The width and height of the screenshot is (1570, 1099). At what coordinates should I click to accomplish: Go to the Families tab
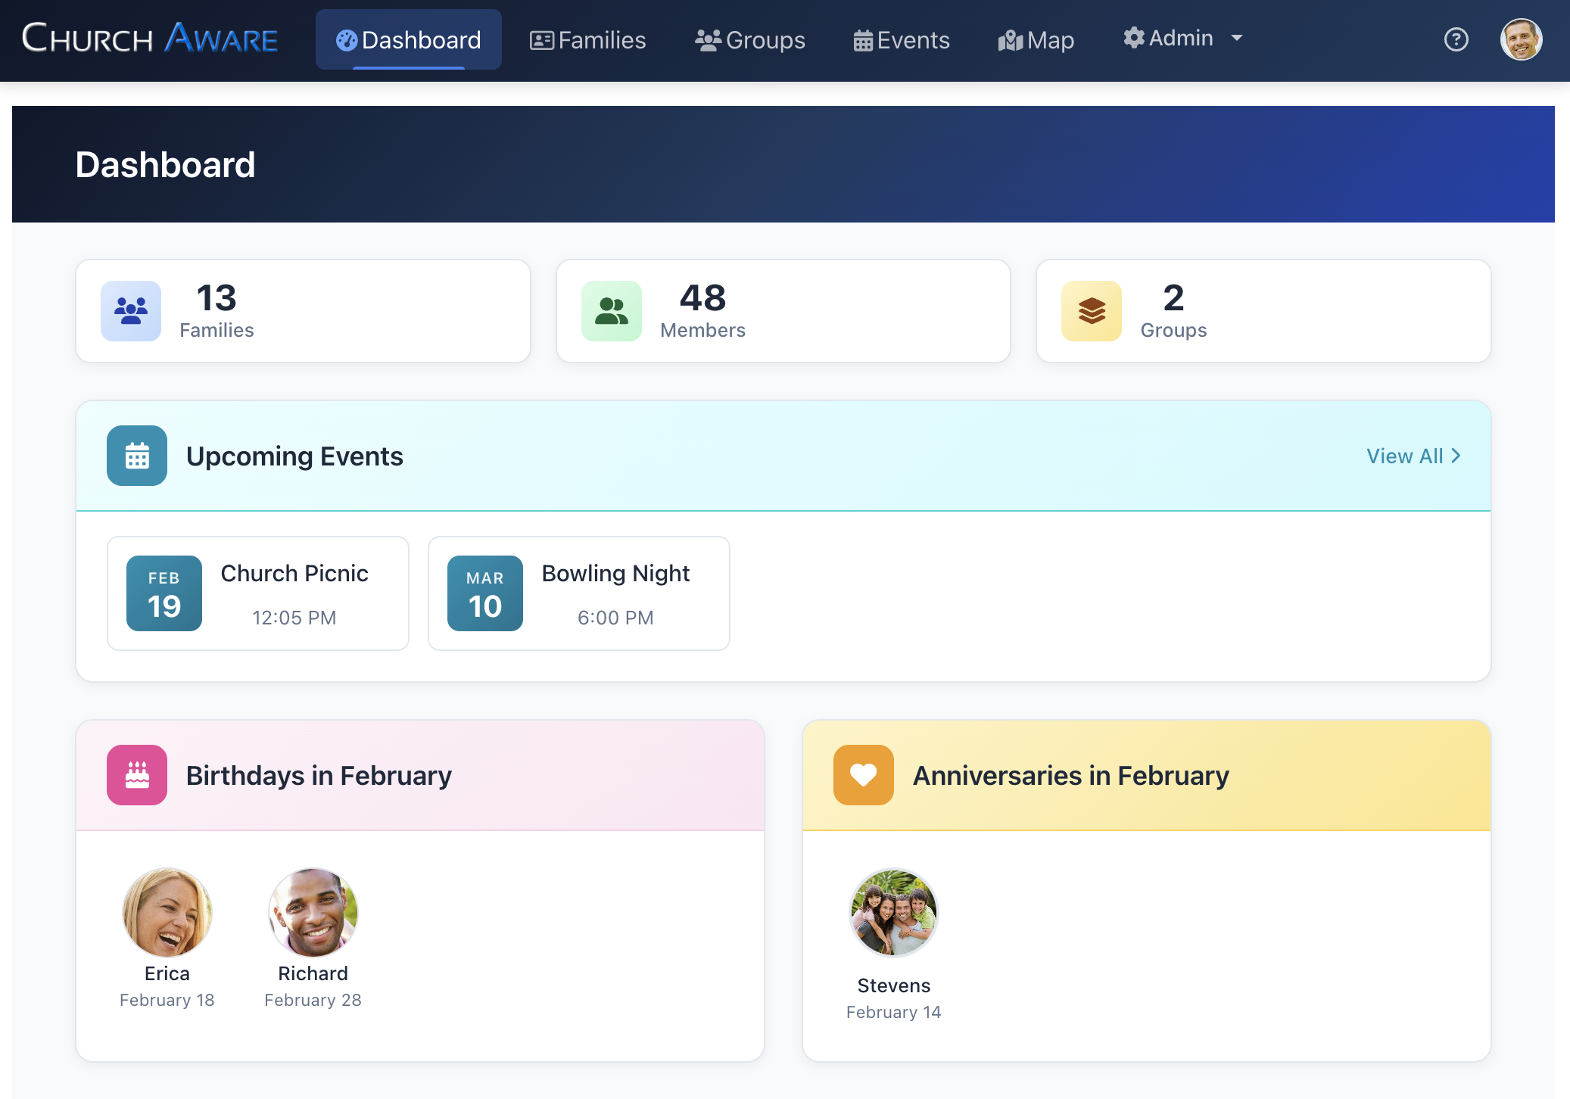point(587,39)
